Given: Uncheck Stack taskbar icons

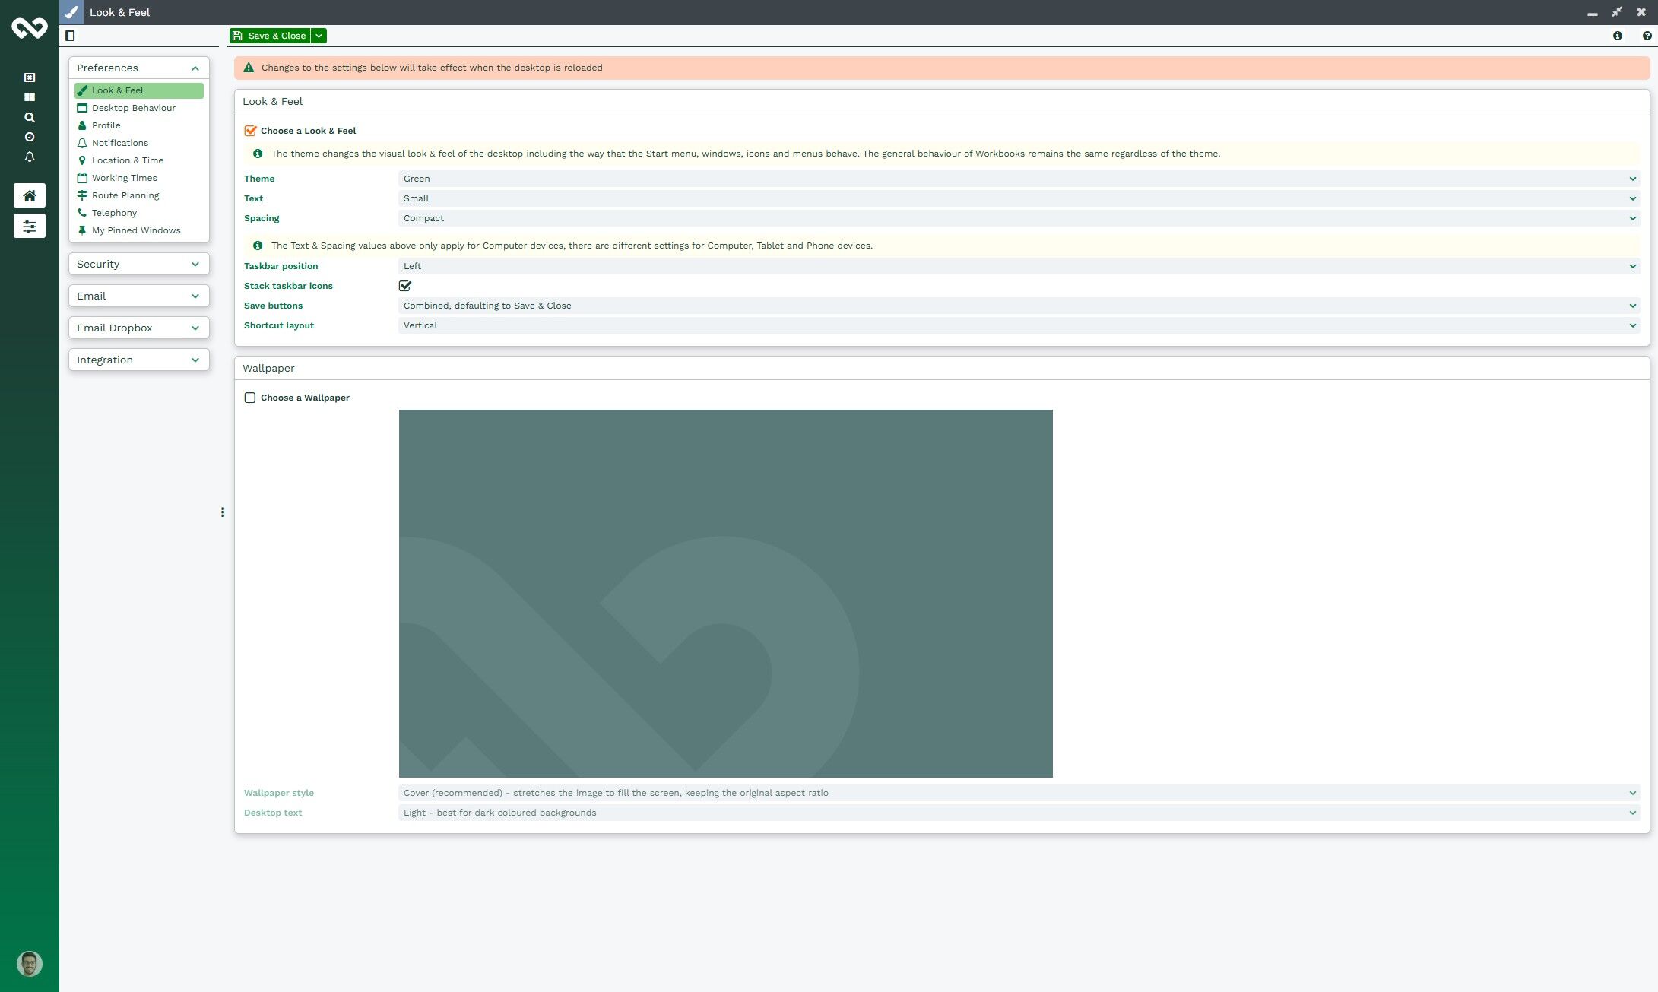Looking at the screenshot, I should (x=405, y=286).
